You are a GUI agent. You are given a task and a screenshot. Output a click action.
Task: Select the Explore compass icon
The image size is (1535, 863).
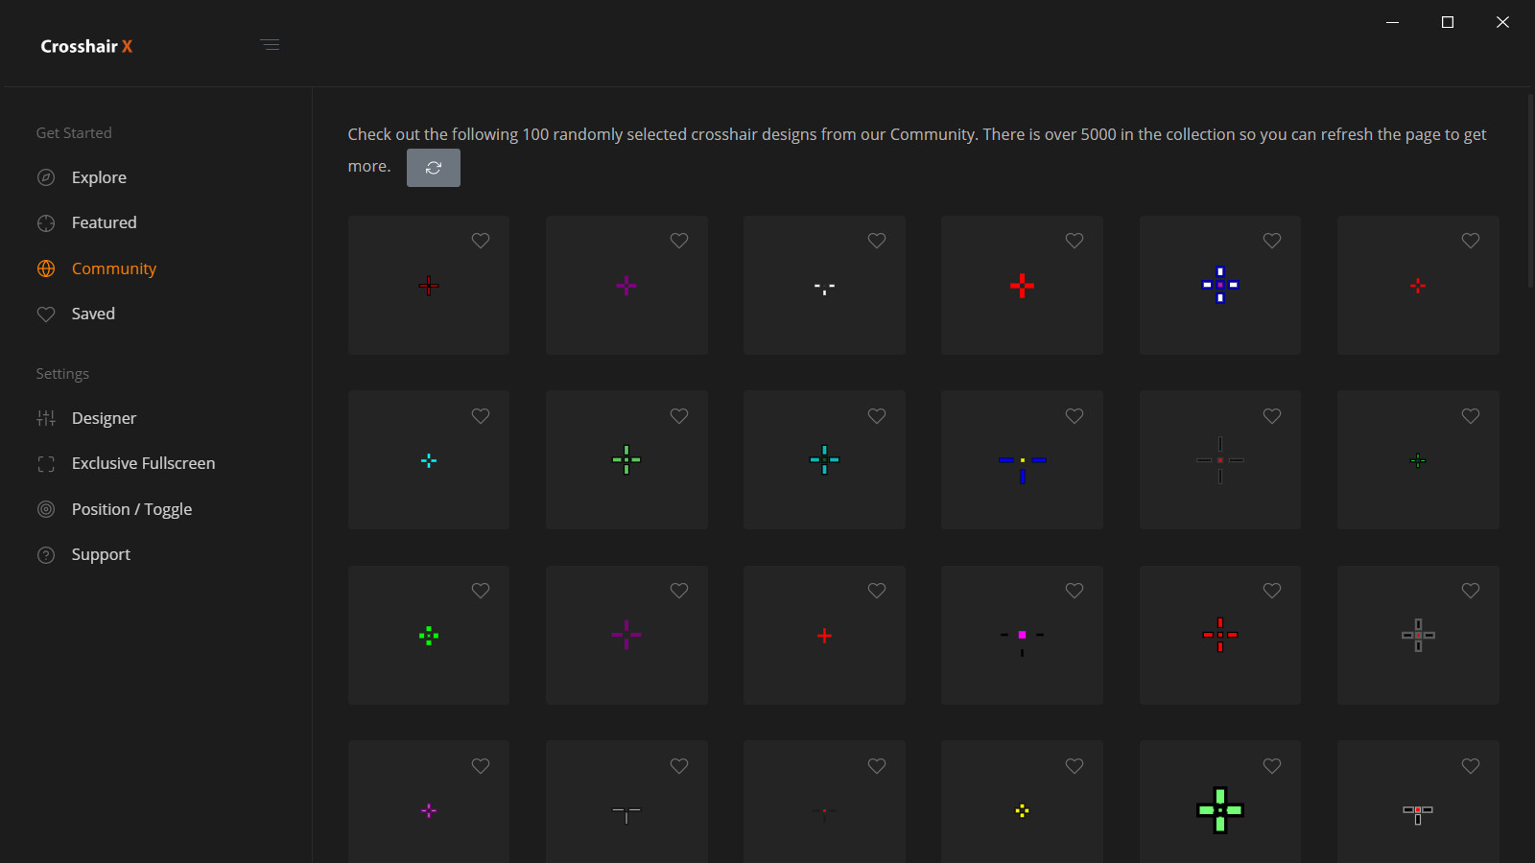point(46,177)
